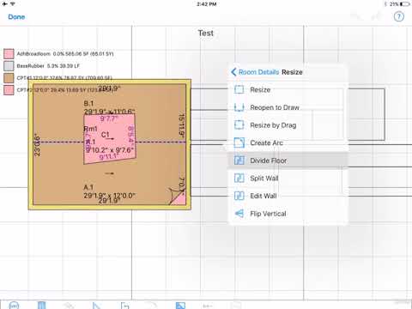Tap the 9'10.2" x 9'7.6" dimension text

coord(110,150)
